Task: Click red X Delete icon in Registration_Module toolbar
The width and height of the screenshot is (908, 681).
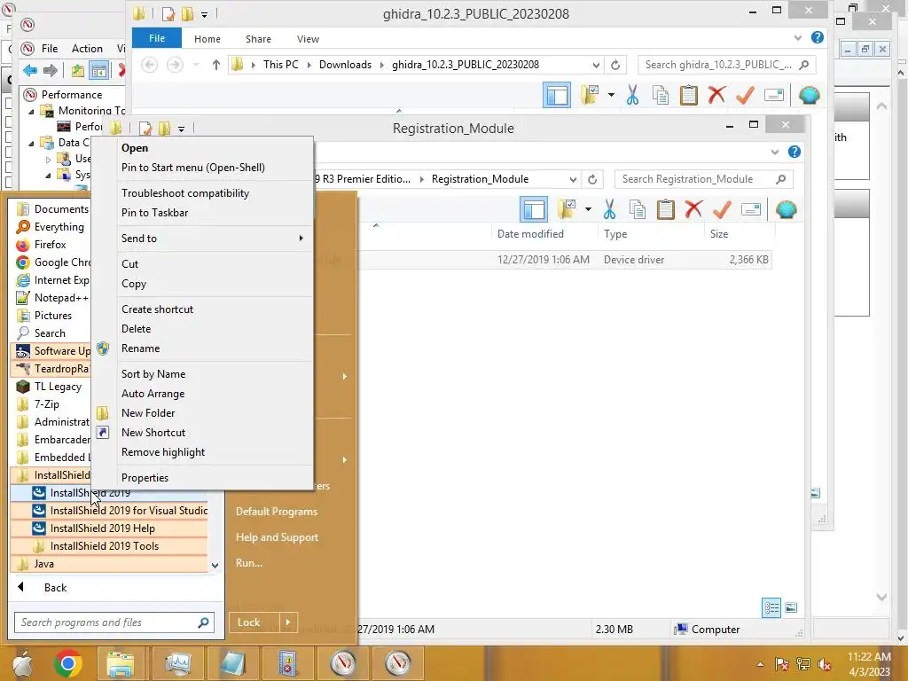Action: (x=693, y=209)
